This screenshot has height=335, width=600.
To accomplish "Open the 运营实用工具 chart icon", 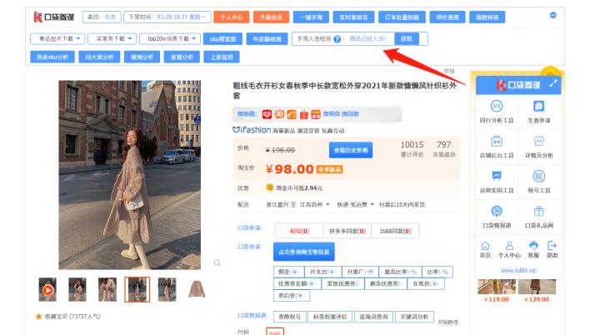I will tap(497, 176).
